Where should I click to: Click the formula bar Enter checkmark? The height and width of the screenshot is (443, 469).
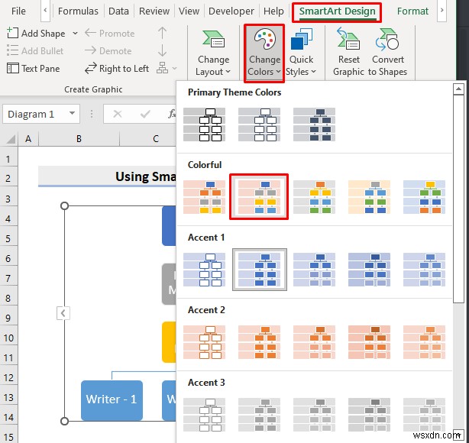pos(145,114)
